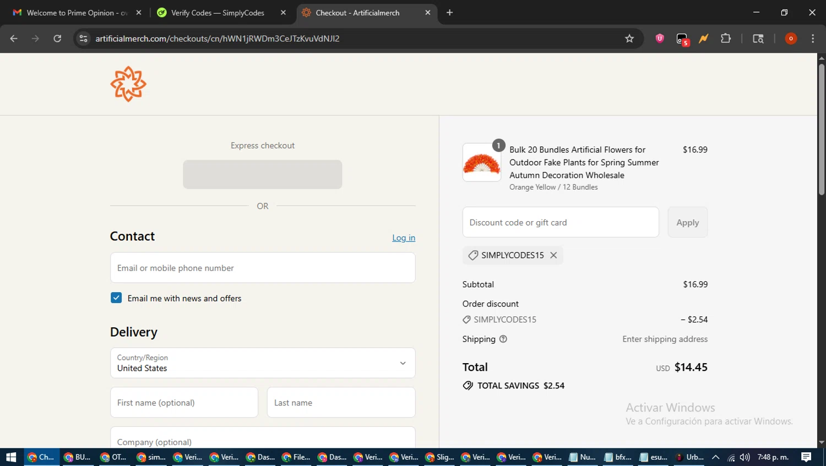
Task: Close the Checkout Artificialmerch tab
Action: pos(428,13)
